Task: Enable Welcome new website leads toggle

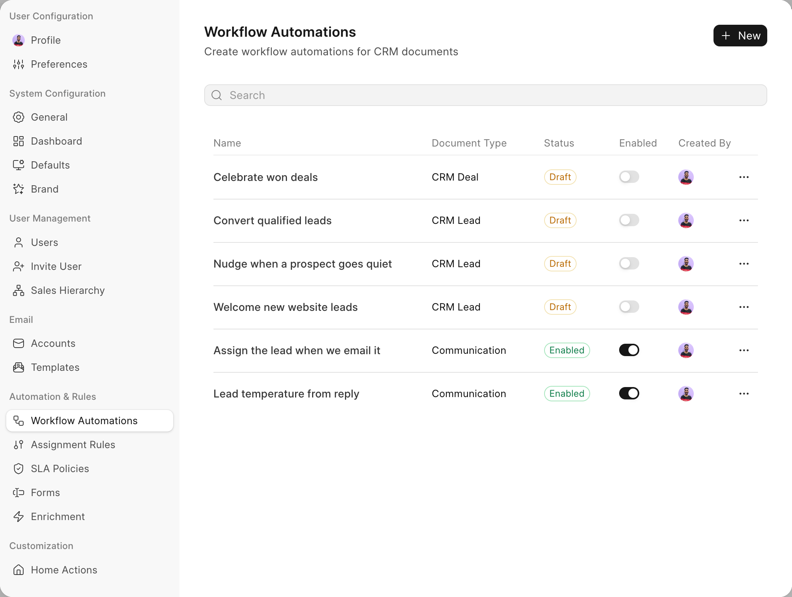Action: (x=629, y=307)
